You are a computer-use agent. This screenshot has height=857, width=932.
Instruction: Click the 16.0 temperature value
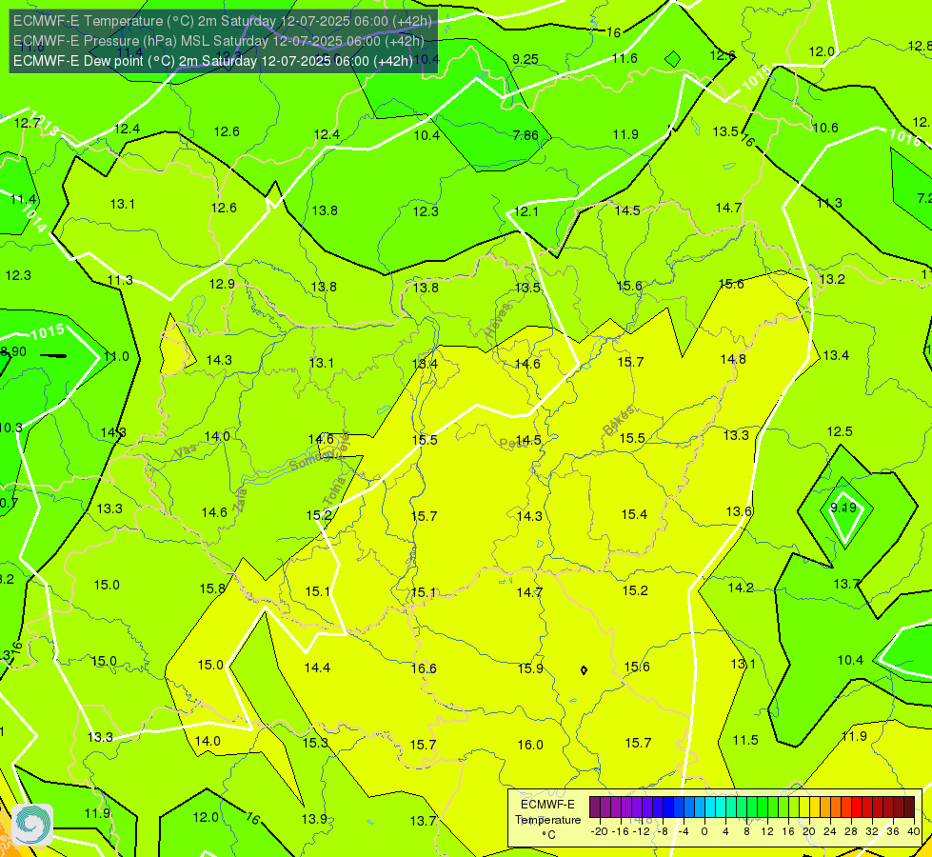530,745
